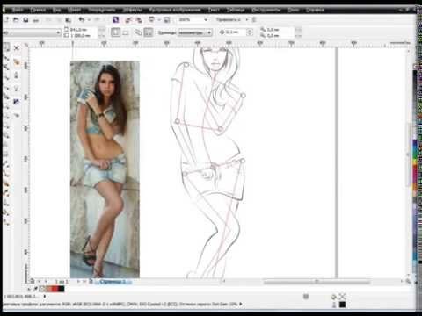422x316 pixels.
Task: Open the Упорядочить menu
Action: tap(101, 10)
